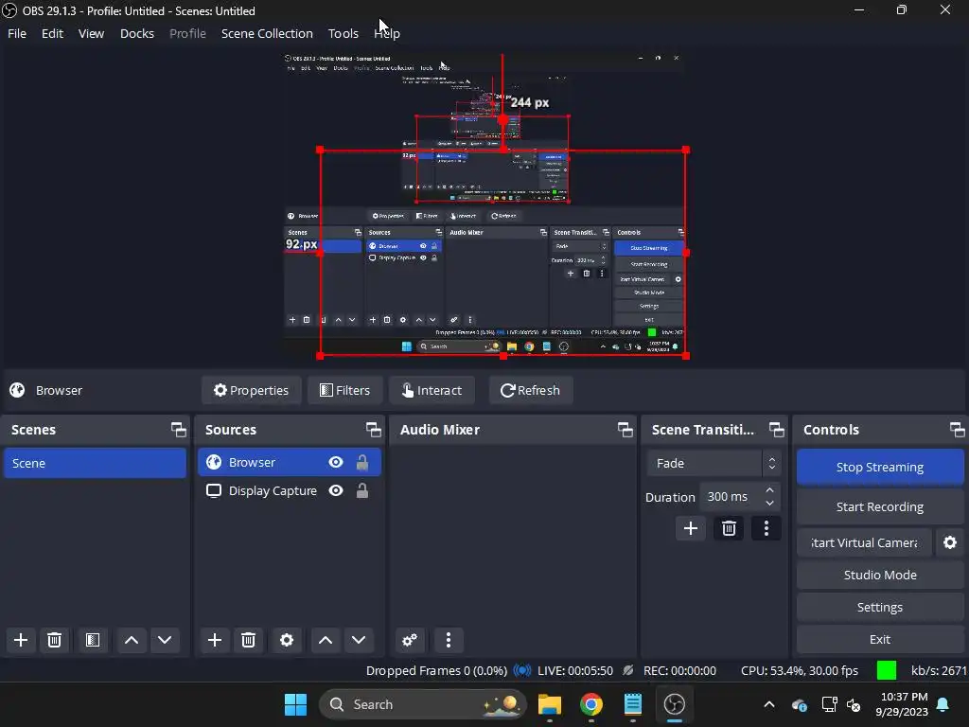Add a new source with the plus icon

click(215, 640)
